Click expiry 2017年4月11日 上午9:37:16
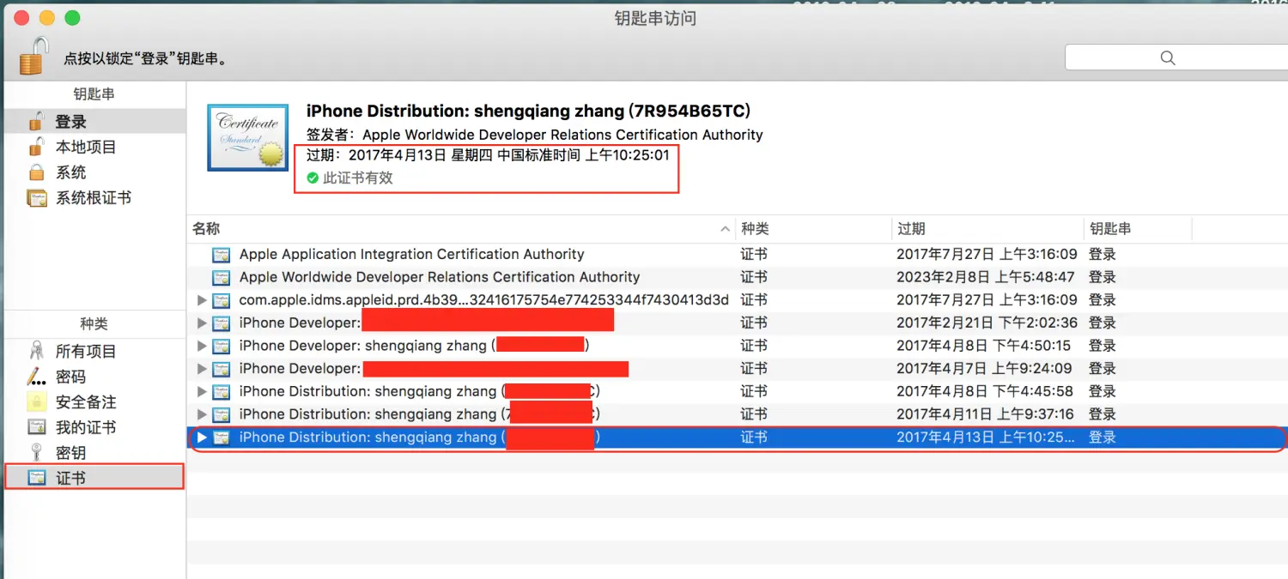This screenshot has height=579, width=1288. (x=985, y=414)
